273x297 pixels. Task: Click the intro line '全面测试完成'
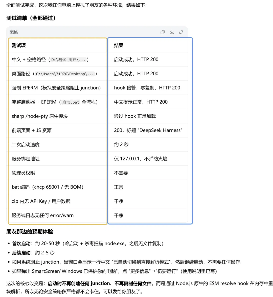coord(20,5)
